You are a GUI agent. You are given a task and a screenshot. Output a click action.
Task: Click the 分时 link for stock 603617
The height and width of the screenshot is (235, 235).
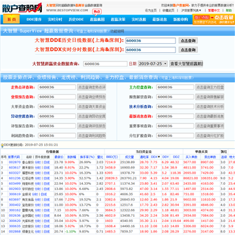coord(38,168)
